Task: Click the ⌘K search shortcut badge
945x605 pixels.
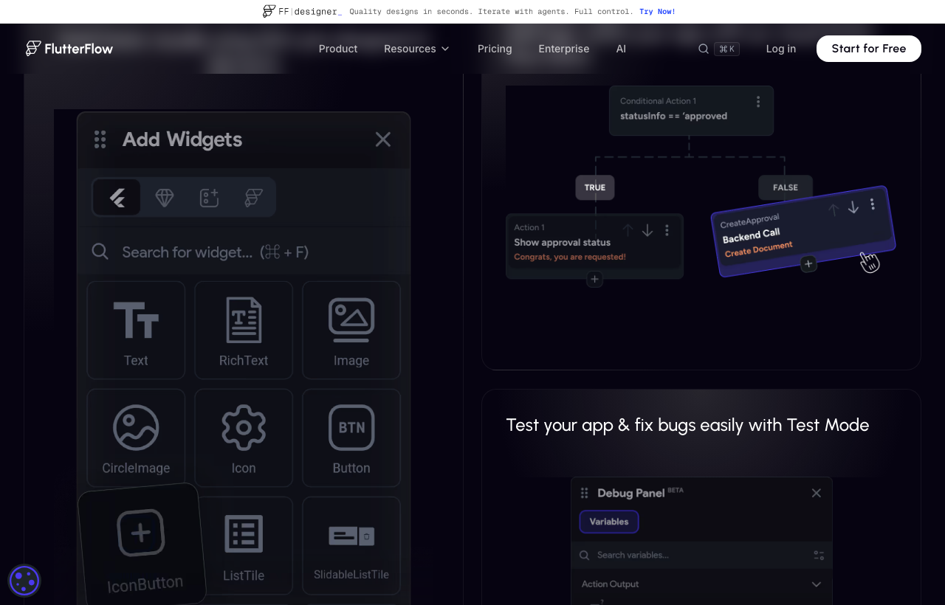Action: tap(726, 49)
